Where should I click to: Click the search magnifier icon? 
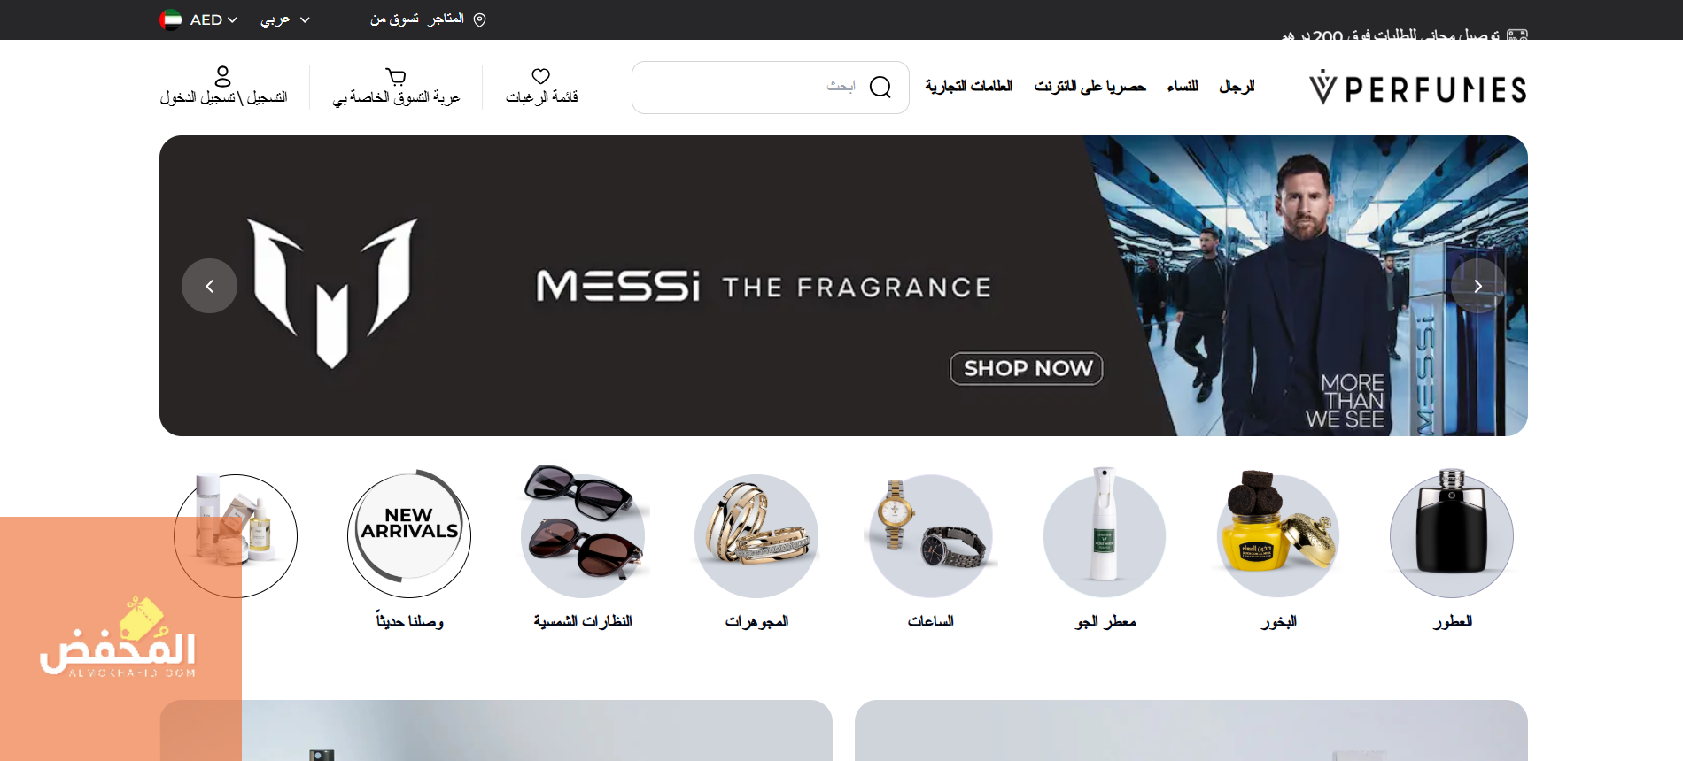coord(880,87)
